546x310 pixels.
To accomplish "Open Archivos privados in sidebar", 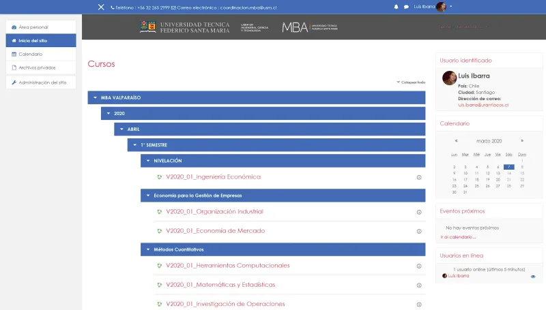I will click(x=41, y=67).
